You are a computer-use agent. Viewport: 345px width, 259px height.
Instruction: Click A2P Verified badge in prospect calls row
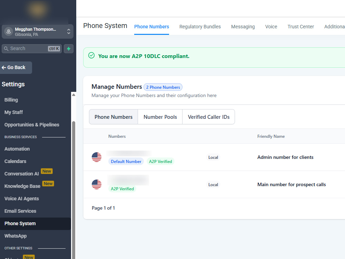coord(122,189)
